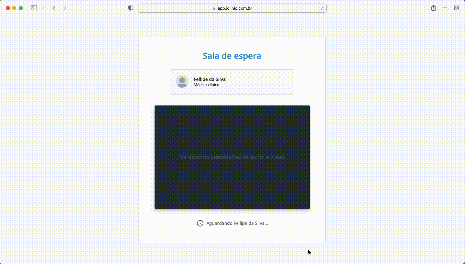Viewport: 465px width, 264px height.
Task: Click the privacy shield icon
Action: point(130,8)
